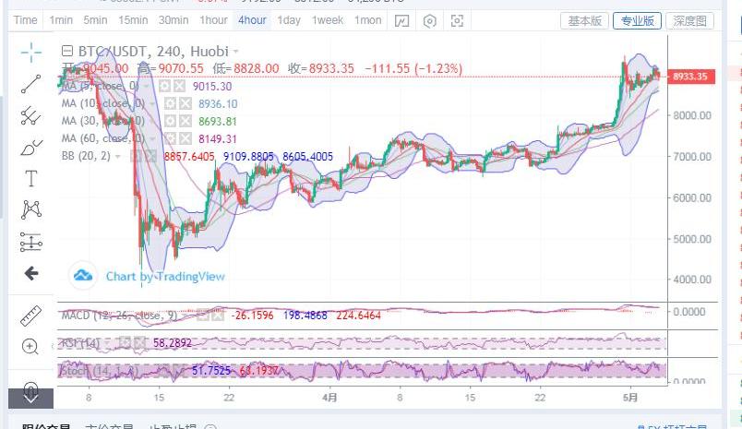The width and height of the screenshot is (742, 429).
Task: Select the trend line drawing tool
Action: pos(31,84)
